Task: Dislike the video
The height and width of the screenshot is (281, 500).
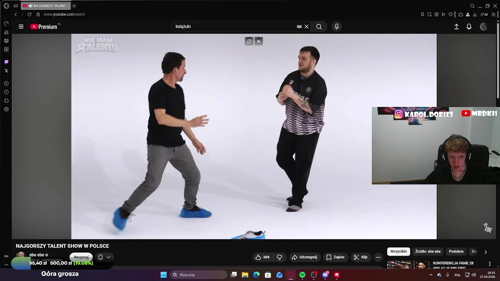Action: coord(279,257)
